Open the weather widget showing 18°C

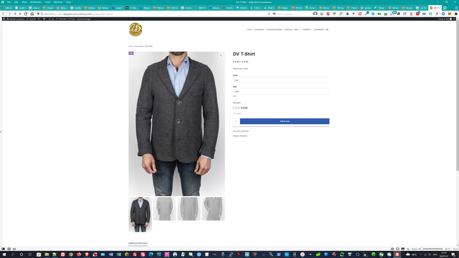coord(411,254)
